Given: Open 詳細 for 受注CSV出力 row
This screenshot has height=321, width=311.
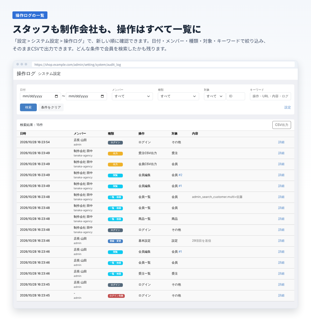Looking at the screenshot, I should point(281,153).
